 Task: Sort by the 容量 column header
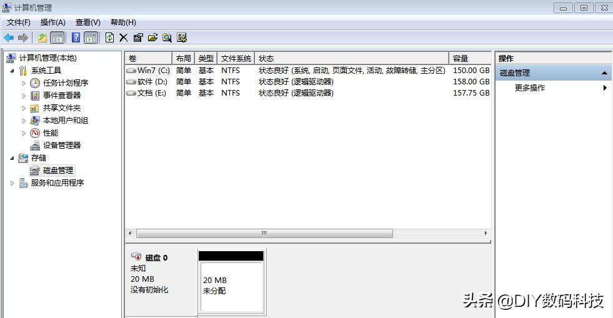click(469, 58)
